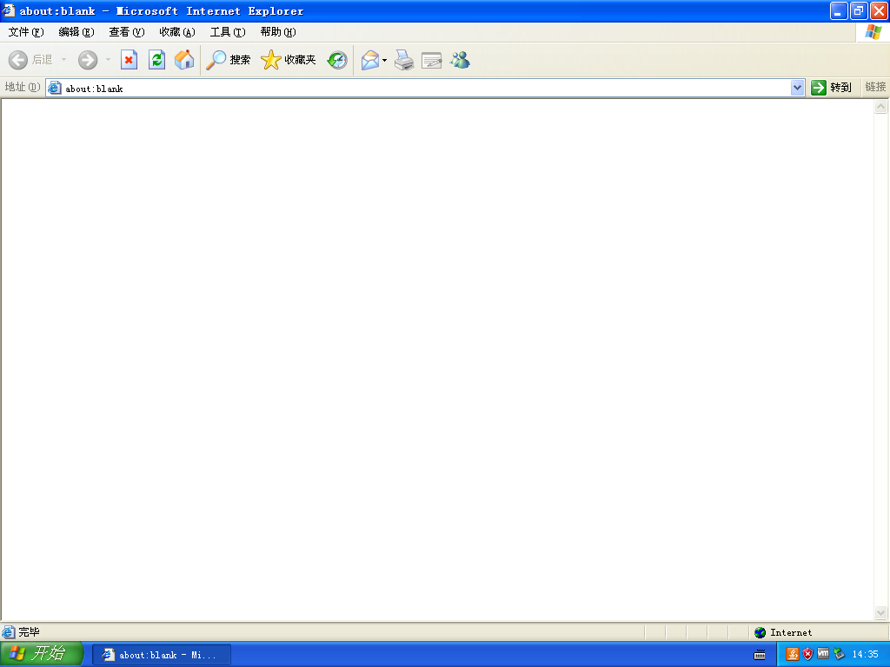Open the 查看(V) menu

point(127,32)
